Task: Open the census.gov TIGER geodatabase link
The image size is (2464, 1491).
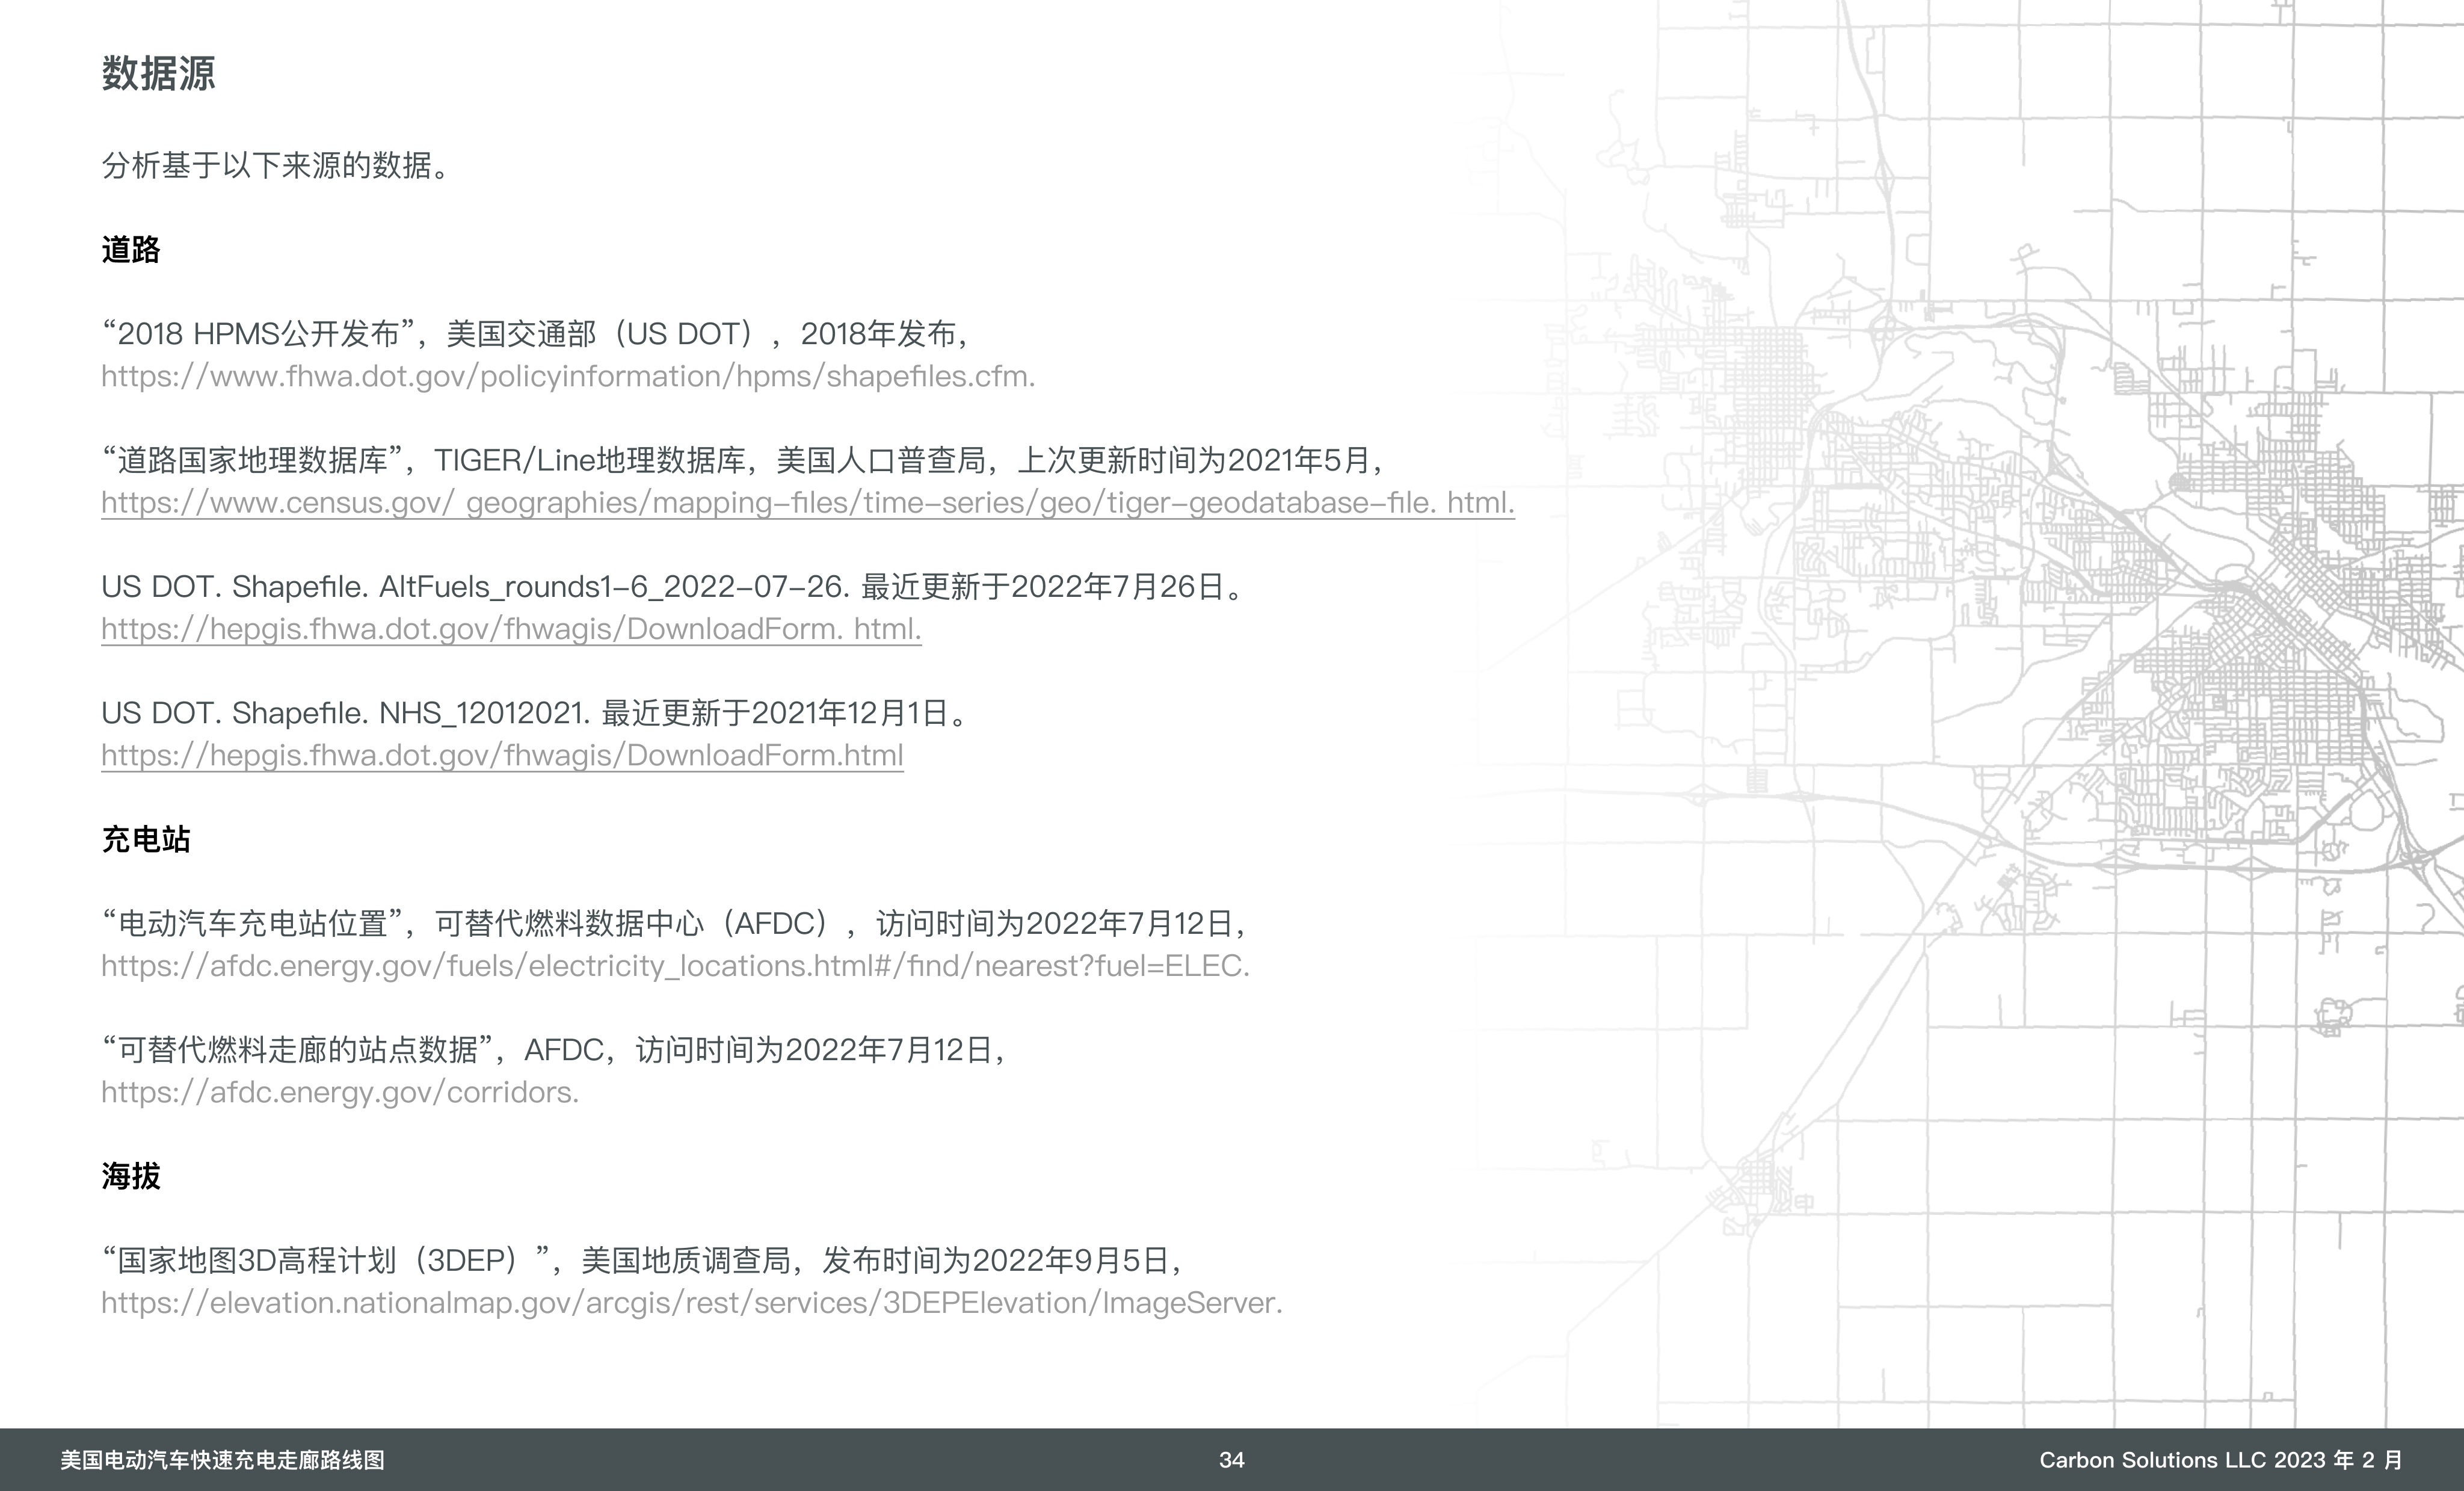Action: [x=807, y=503]
